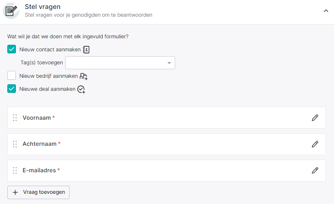334x204 pixels.
Task: Collapse the Stel vragen section chevron
Action: coord(326,11)
